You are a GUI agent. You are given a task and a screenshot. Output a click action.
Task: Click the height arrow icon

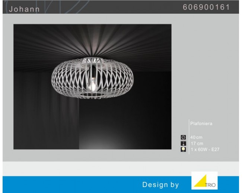[183, 143]
